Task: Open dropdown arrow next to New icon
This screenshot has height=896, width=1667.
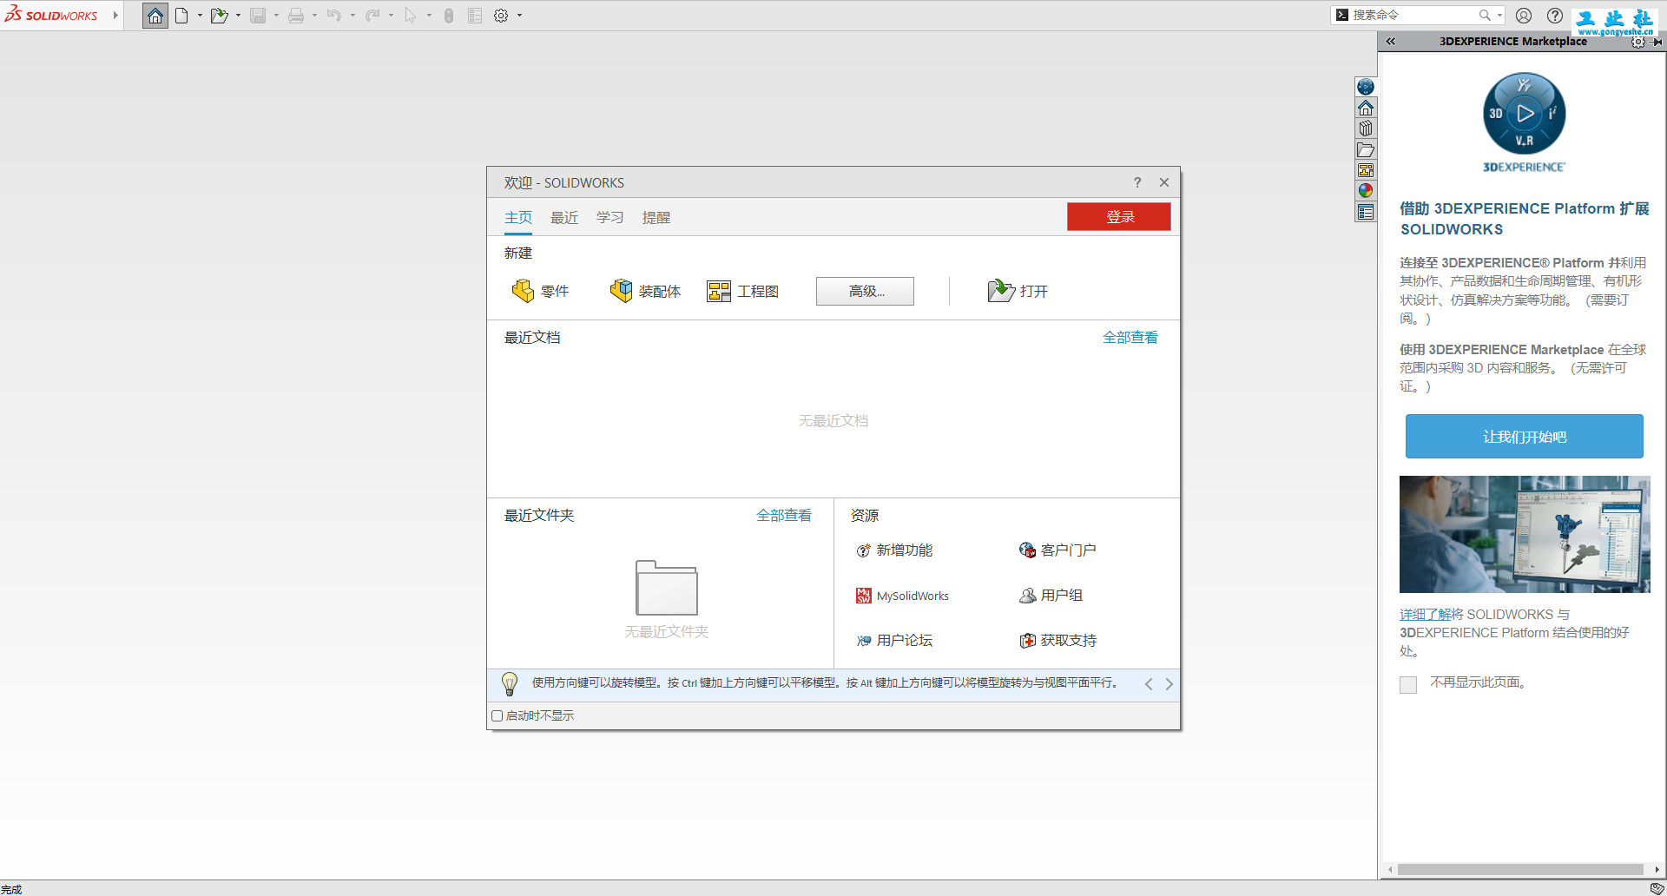Action: tap(200, 16)
